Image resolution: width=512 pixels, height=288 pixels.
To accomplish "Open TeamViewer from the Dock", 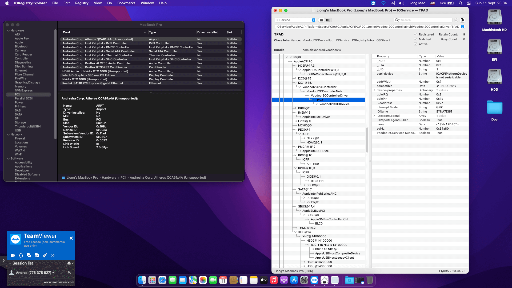I will point(314,280).
